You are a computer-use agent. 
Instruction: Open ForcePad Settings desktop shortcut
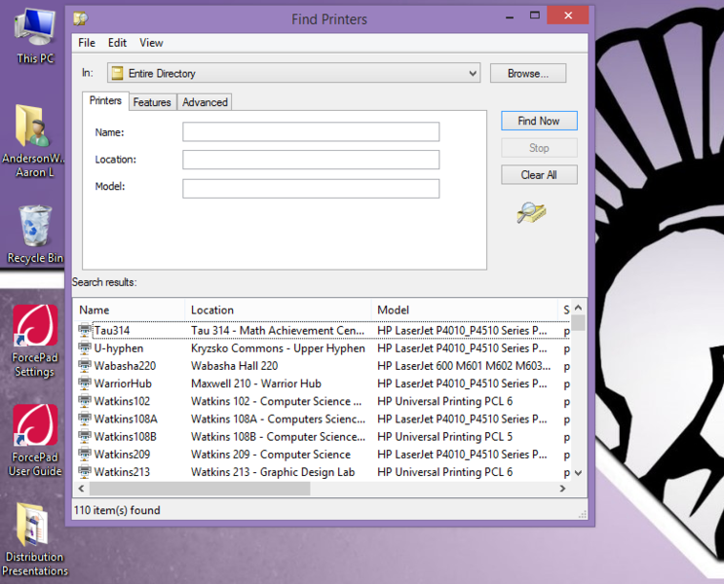(x=35, y=331)
